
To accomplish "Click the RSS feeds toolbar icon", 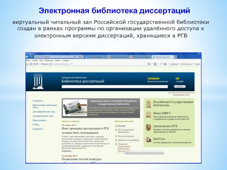I will [155, 64].
